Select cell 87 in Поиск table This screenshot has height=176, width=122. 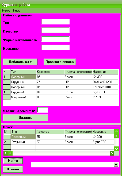(50, 142)
